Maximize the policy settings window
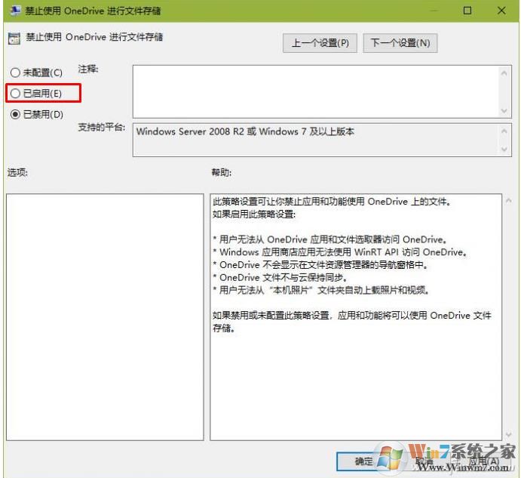521x478 pixels. [x=467, y=11]
